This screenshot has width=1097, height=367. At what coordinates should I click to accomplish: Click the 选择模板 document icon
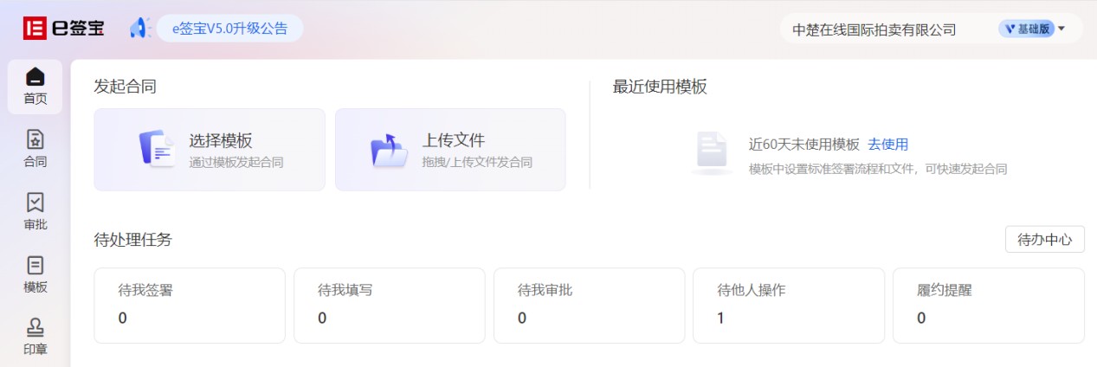pyautogui.click(x=157, y=149)
